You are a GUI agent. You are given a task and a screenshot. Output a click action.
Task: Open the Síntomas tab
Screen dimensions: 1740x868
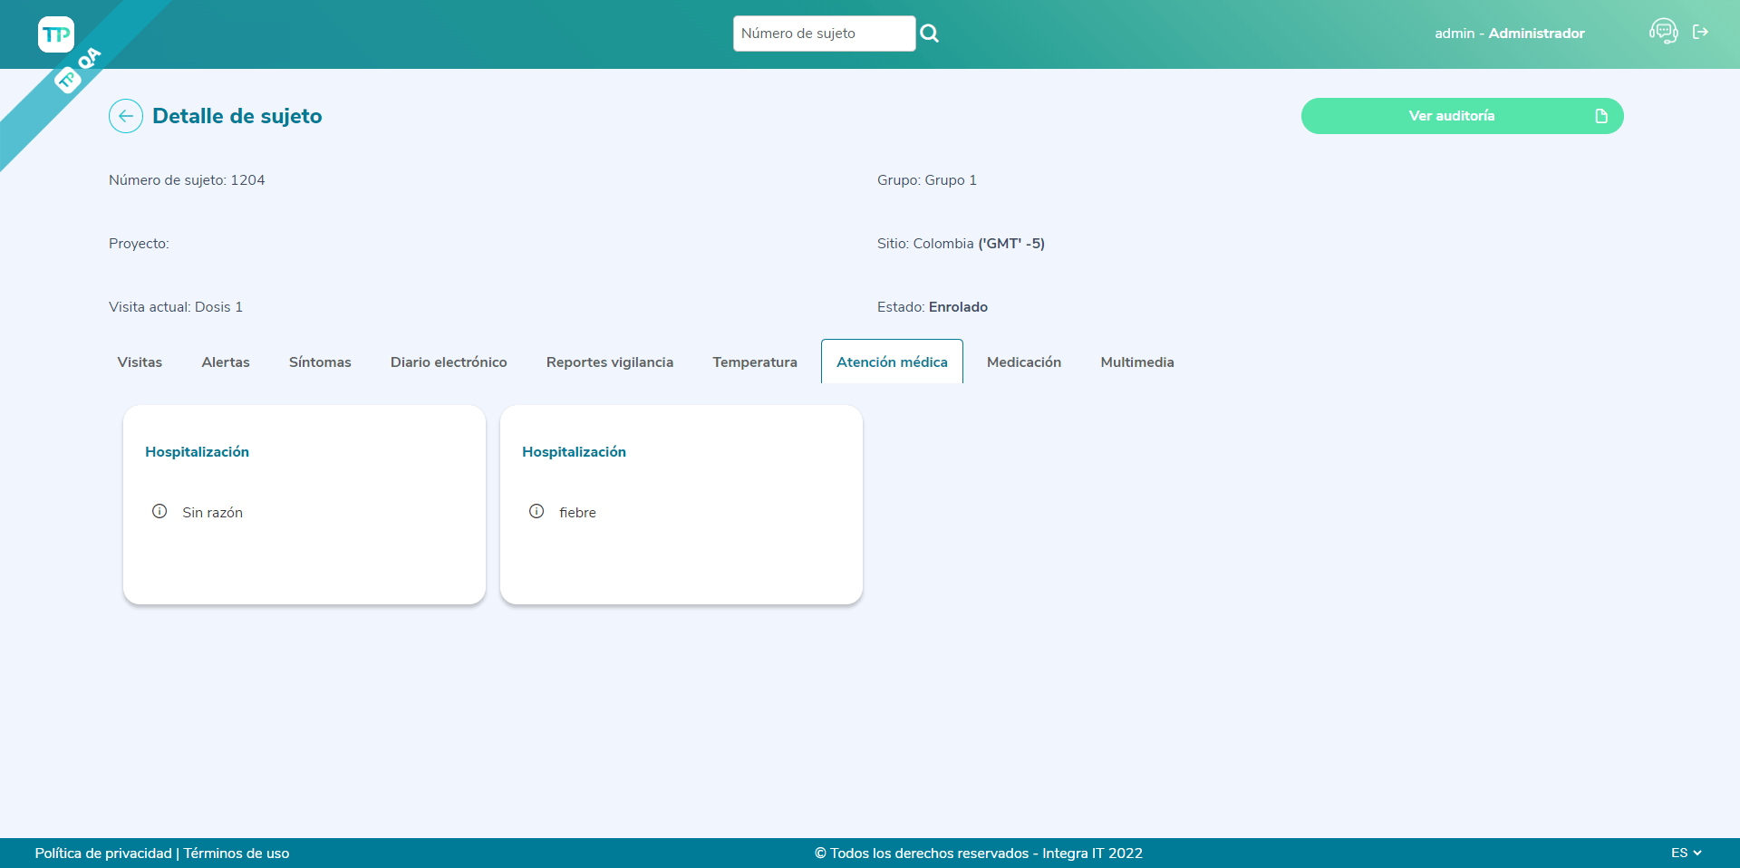tap(320, 362)
